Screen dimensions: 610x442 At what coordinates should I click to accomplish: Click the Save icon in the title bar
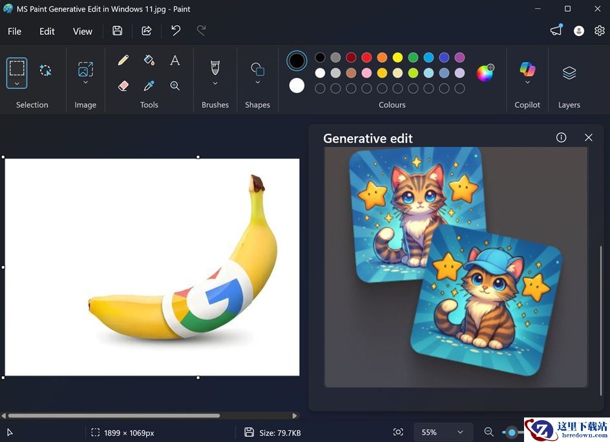(117, 31)
